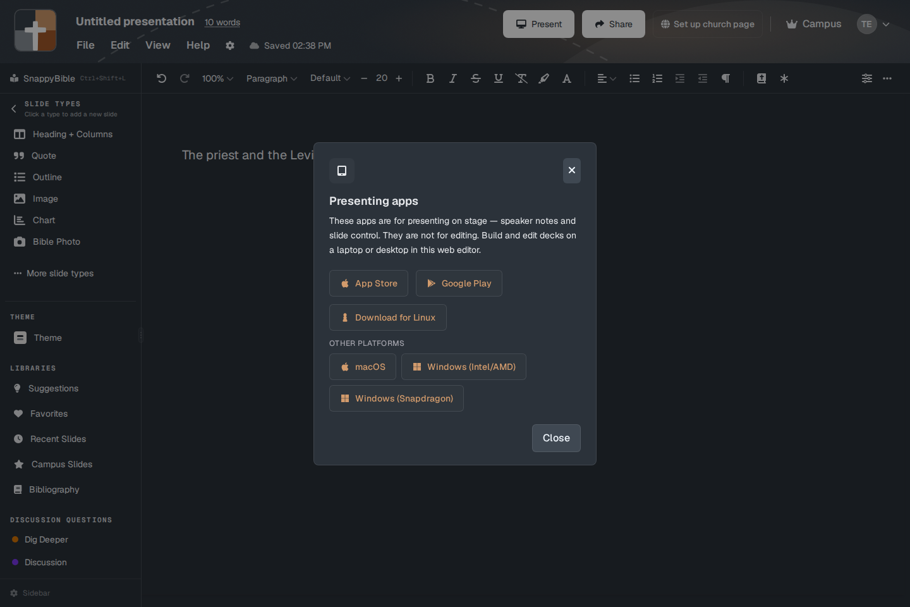The height and width of the screenshot is (607, 910).
Task: Click the Redo icon in toolbar
Action: (185, 78)
